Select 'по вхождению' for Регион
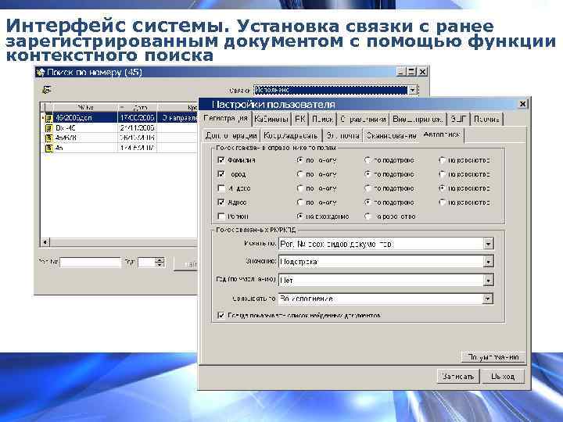This screenshot has width=563, height=422. pyautogui.click(x=300, y=216)
